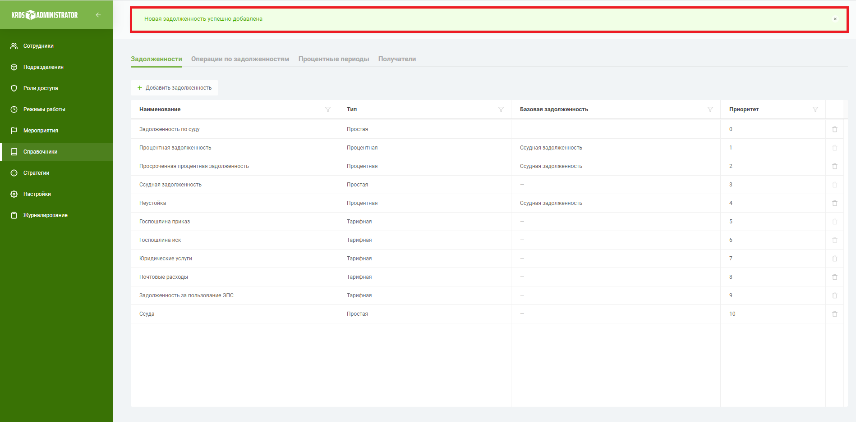This screenshot has height=422, width=856.
Task: Select the Почтовые расходы cell
Action: [x=234, y=277]
